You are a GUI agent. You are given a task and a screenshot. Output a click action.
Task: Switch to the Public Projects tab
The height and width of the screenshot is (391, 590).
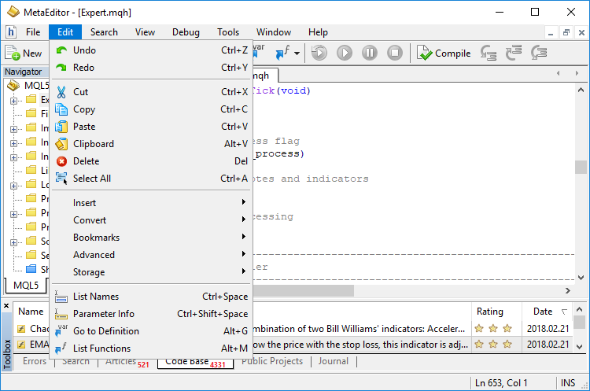coord(272,361)
